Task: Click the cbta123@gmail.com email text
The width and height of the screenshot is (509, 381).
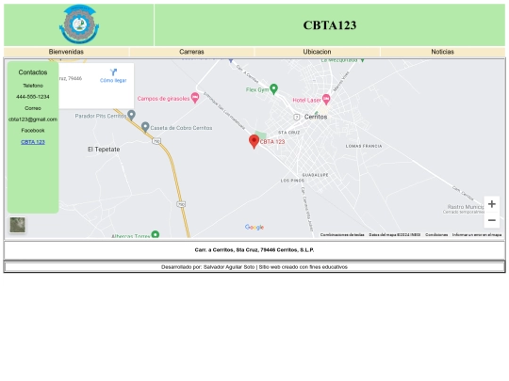Action: [x=33, y=119]
